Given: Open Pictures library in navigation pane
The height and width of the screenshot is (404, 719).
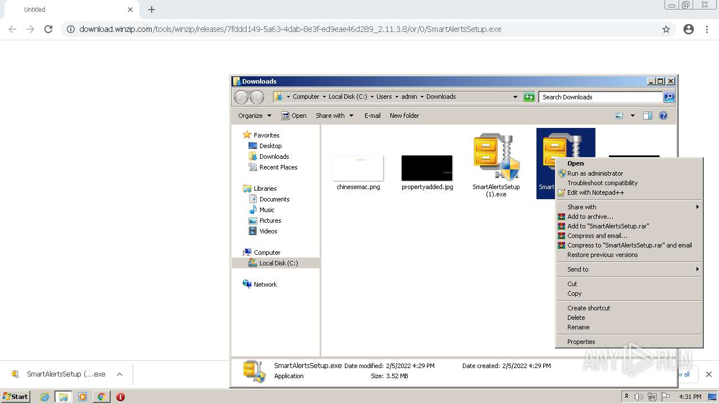Looking at the screenshot, I should pos(270,221).
